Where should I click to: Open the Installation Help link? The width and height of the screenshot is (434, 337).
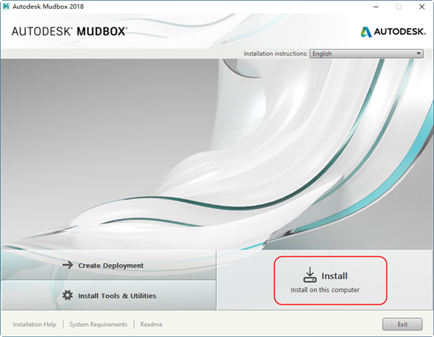[x=34, y=324]
